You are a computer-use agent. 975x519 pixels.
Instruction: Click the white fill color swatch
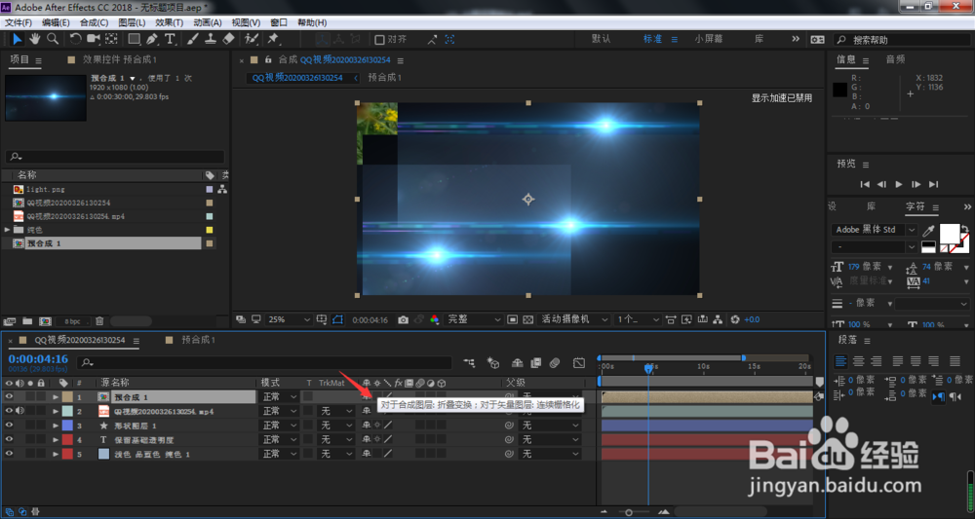(950, 234)
